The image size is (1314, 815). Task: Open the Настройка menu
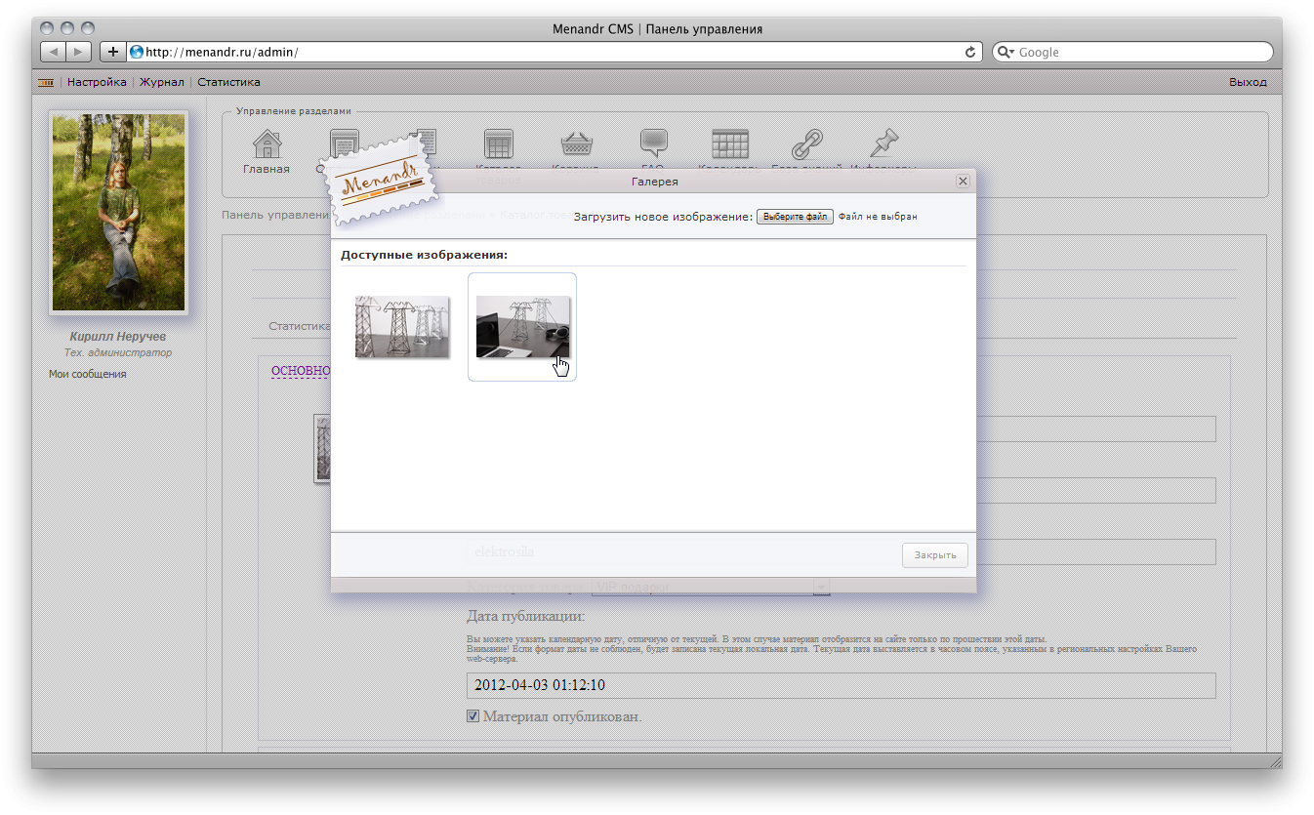point(97,82)
